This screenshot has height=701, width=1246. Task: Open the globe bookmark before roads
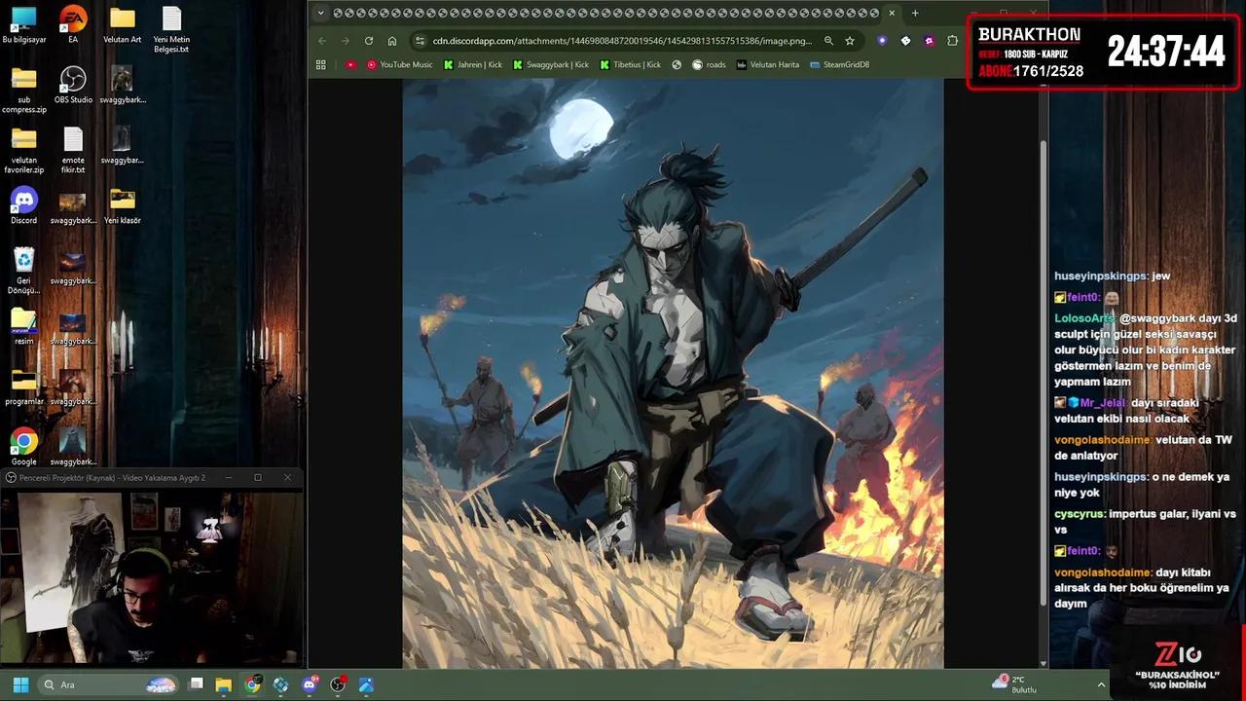tap(677, 65)
